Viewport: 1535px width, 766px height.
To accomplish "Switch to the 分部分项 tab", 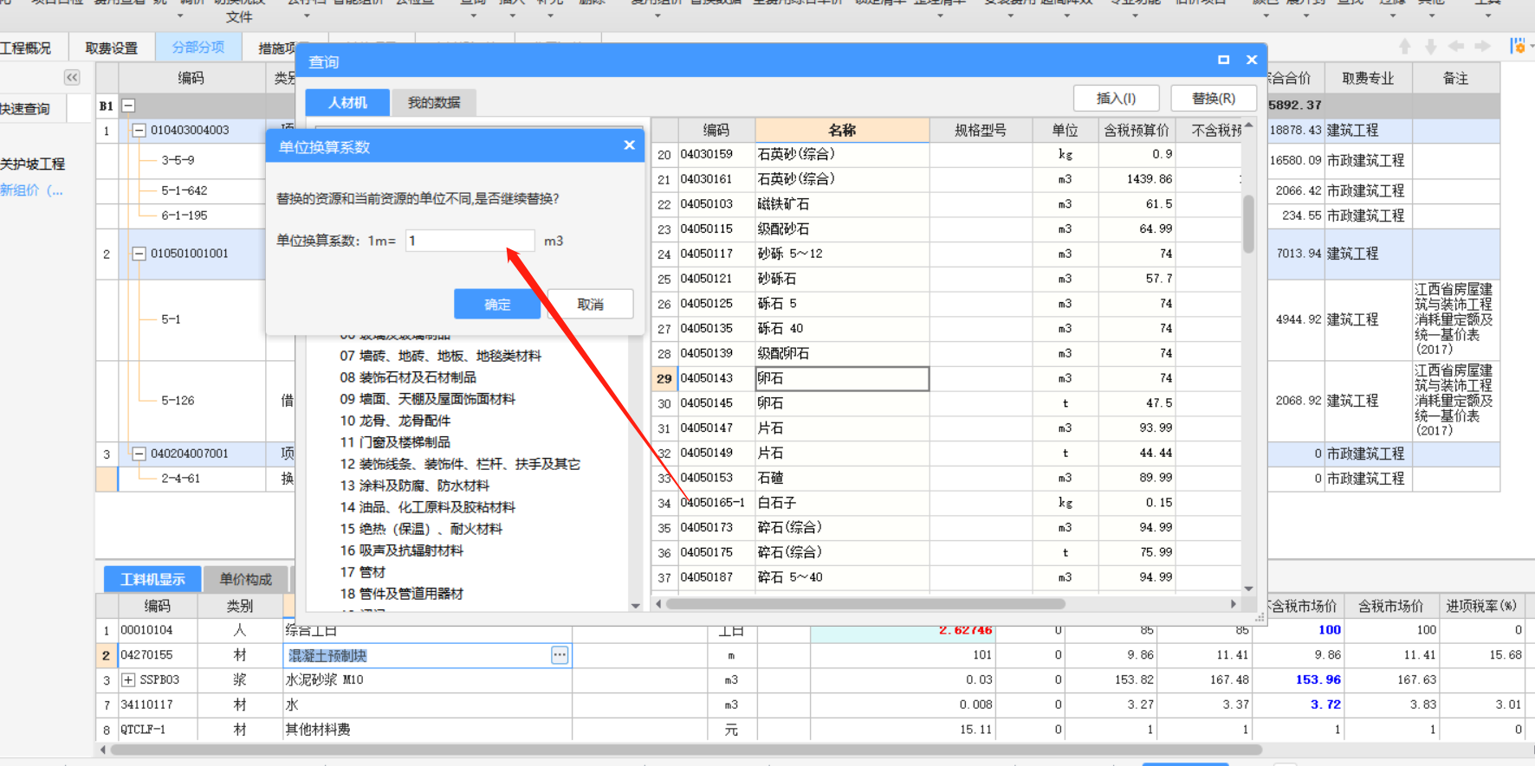I will [x=198, y=47].
